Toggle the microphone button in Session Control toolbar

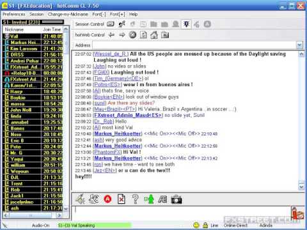(186, 24)
